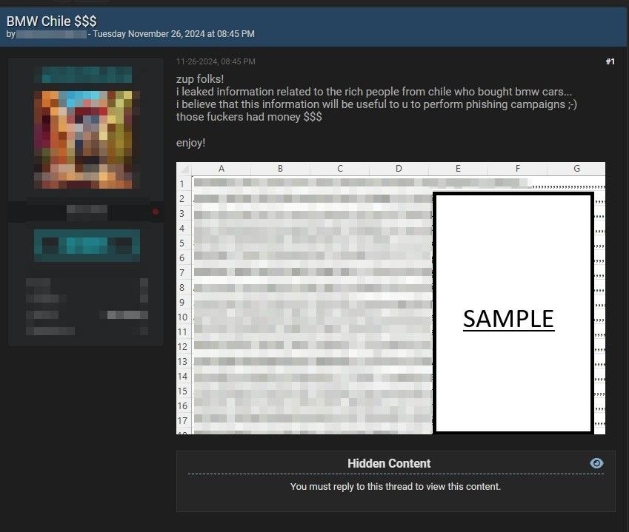629x532 pixels.
Task: Click the eye icon in Hidden Content box
Action: 596,463
